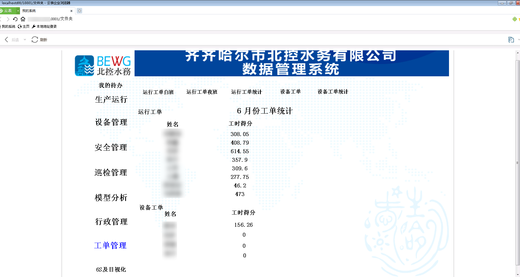This screenshot has width=520, height=277.
Task: Open the 设备工单 top link
Action: click(x=291, y=92)
